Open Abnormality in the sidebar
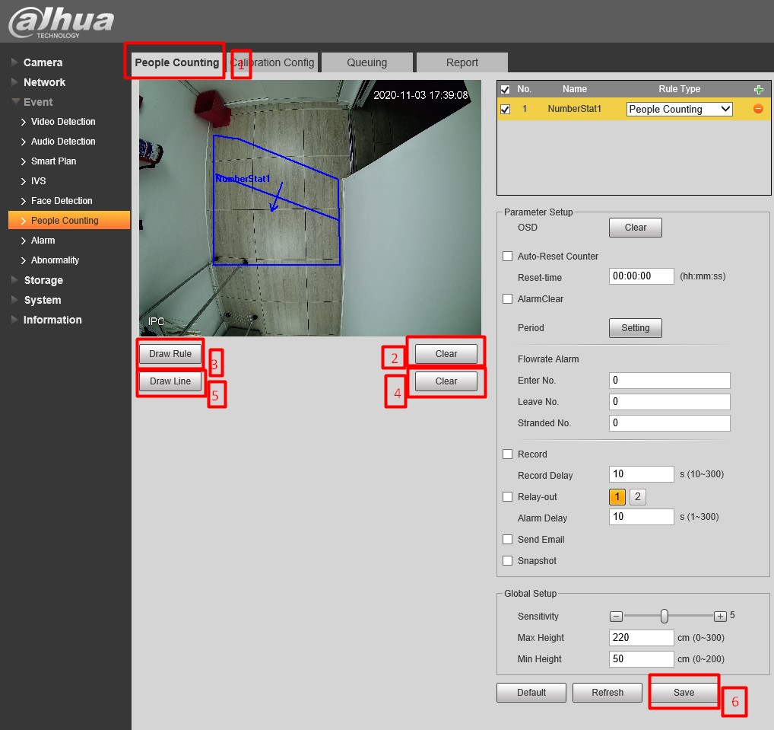Image resolution: width=774 pixels, height=730 pixels. (55, 260)
